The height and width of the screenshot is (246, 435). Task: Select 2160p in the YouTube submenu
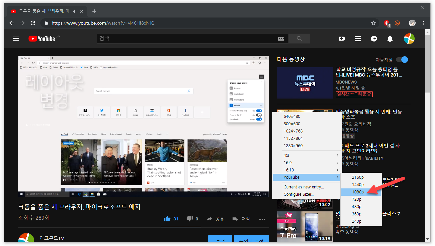coord(361,177)
